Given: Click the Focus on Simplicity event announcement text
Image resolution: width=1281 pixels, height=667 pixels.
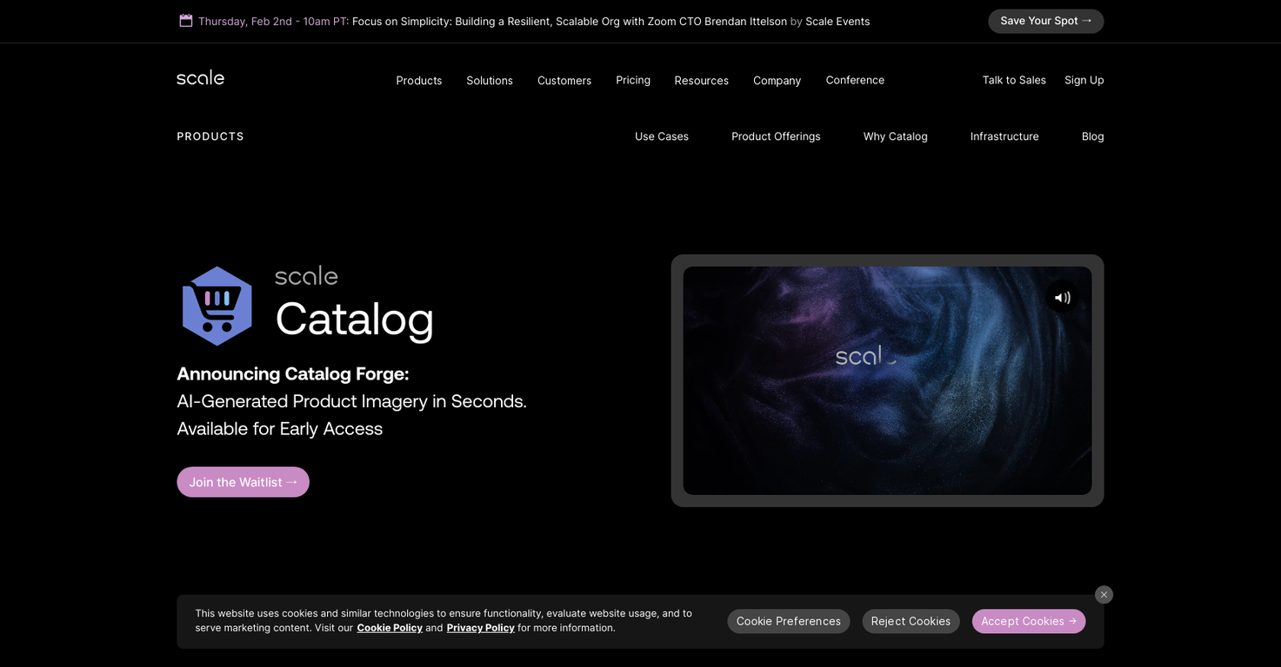Looking at the screenshot, I should (x=570, y=21).
